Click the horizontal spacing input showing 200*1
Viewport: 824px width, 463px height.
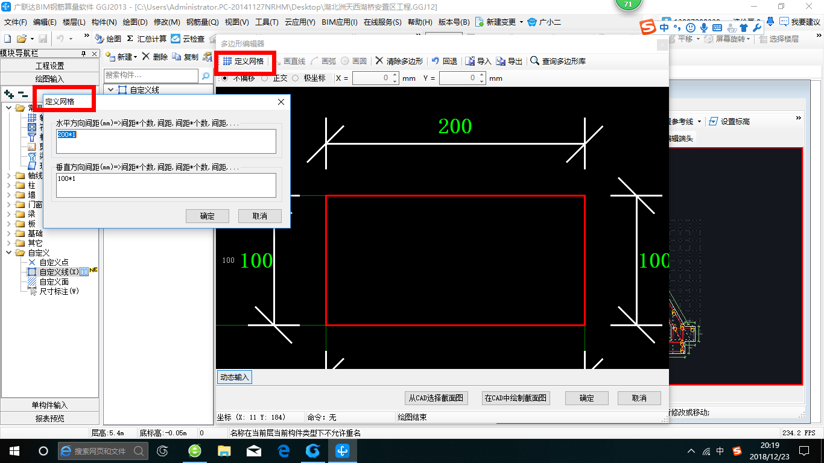166,141
